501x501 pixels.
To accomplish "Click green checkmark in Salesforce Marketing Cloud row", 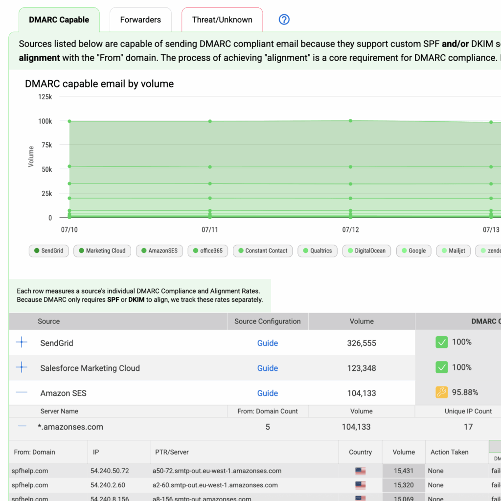I will (x=442, y=367).
